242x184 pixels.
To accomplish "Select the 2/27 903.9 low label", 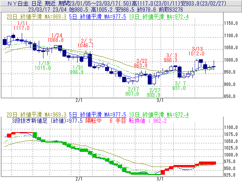I will (x=154, y=93).
